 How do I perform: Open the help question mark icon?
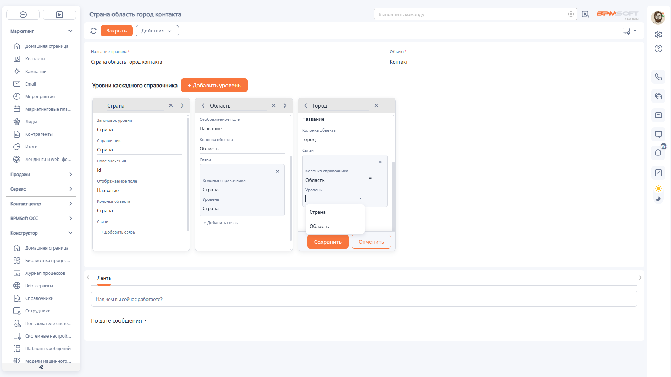tap(658, 49)
